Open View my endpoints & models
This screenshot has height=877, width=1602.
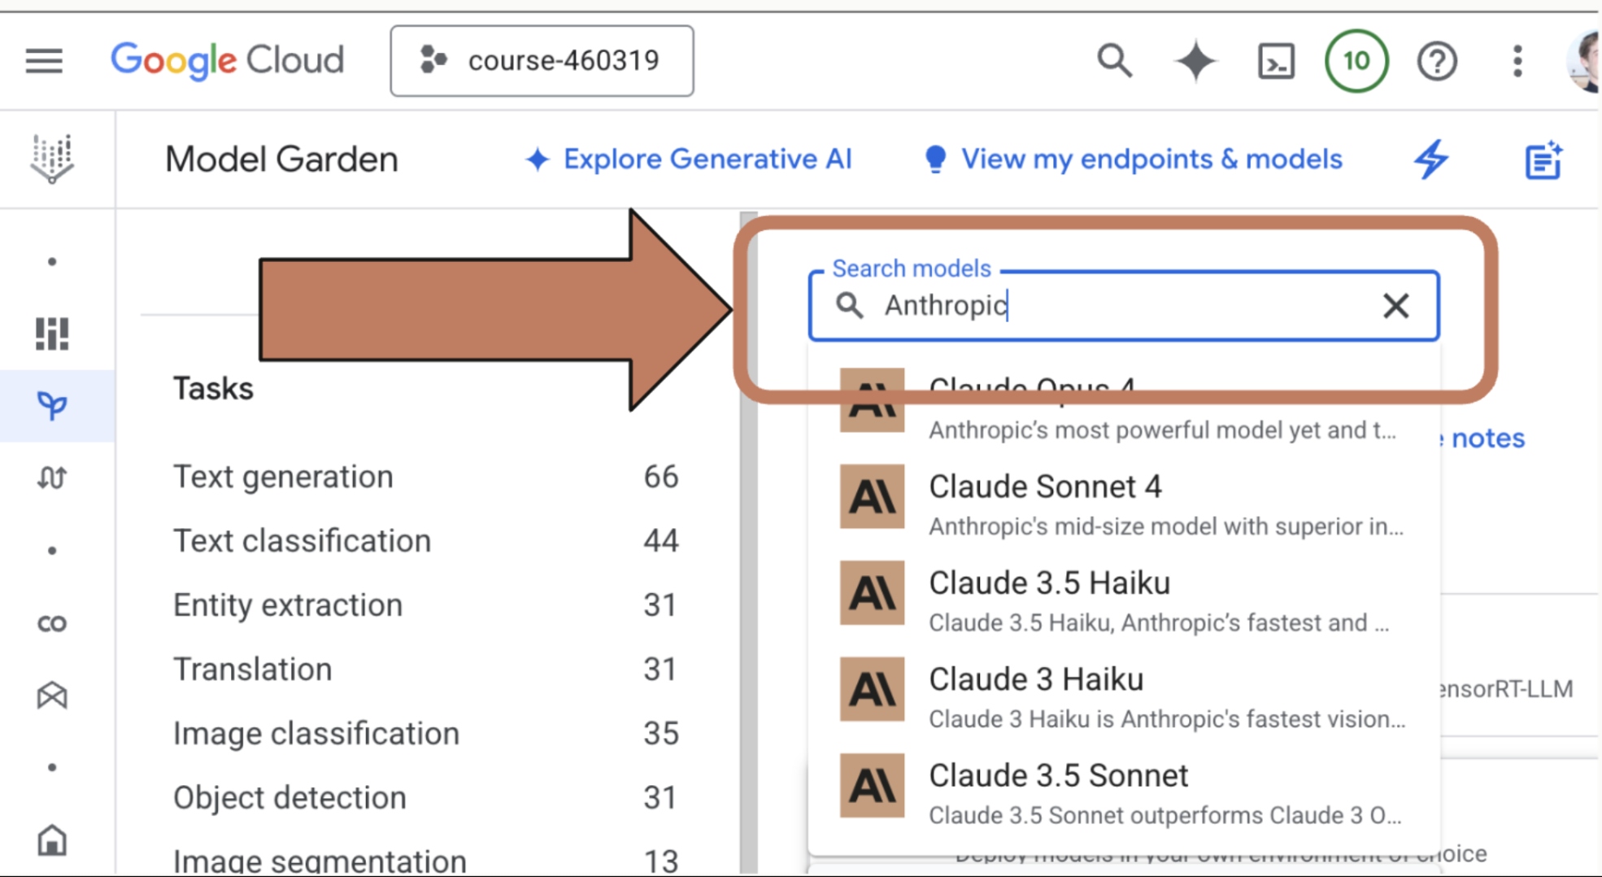1133,159
